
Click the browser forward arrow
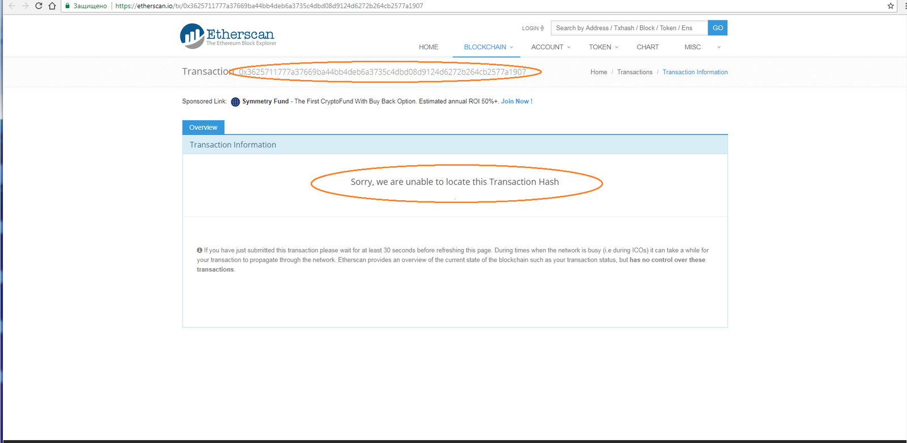tap(25, 6)
